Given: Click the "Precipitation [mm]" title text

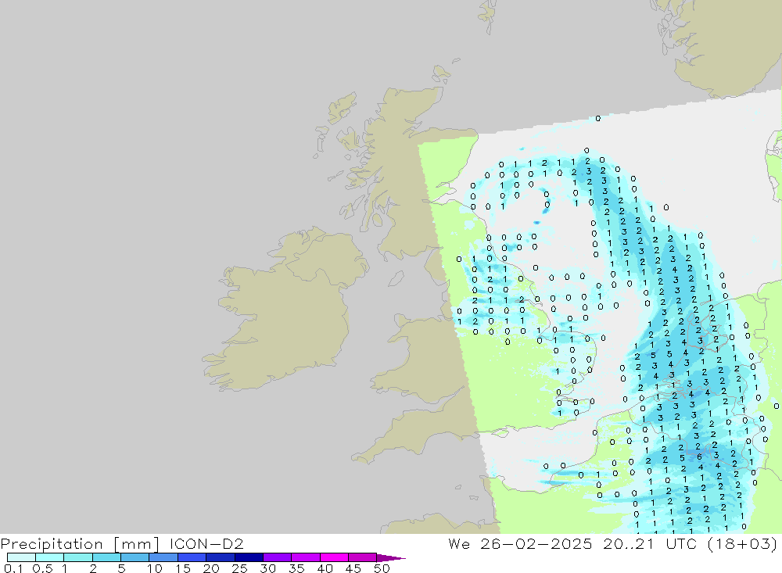Looking at the screenshot, I should click(x=80, y=543).
